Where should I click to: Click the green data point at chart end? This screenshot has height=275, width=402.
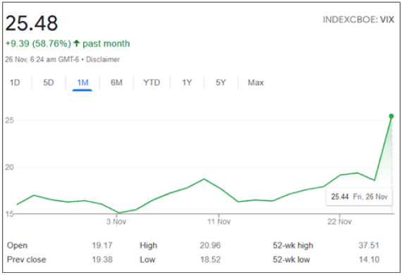pos(391,116)
